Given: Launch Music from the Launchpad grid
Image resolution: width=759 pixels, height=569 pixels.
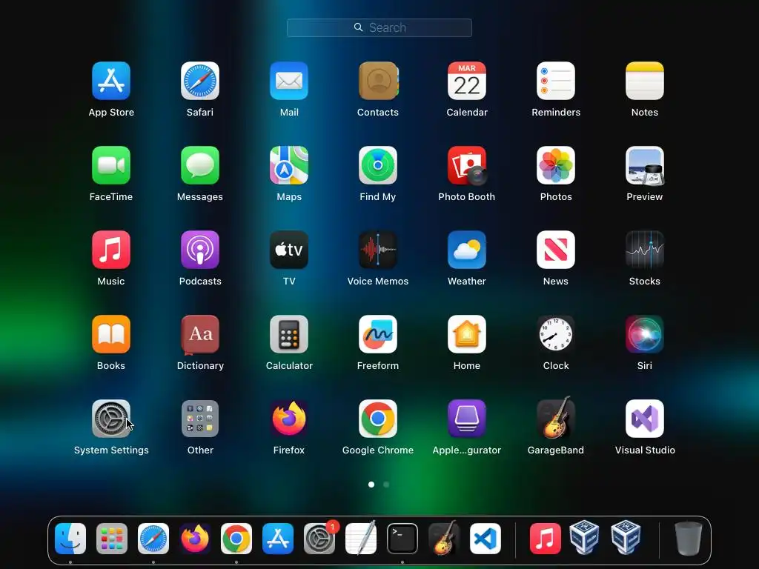Looking at the screenshot, I should click(x=111, y=250).
